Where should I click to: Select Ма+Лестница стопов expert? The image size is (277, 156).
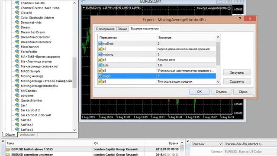[x=36, y=62]
